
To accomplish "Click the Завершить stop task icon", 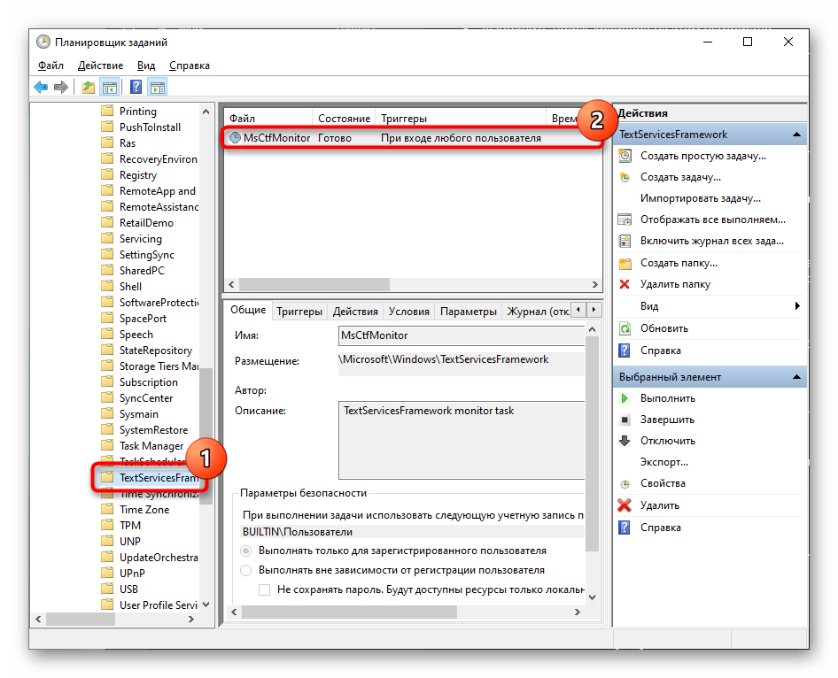I will coord(625,420).
